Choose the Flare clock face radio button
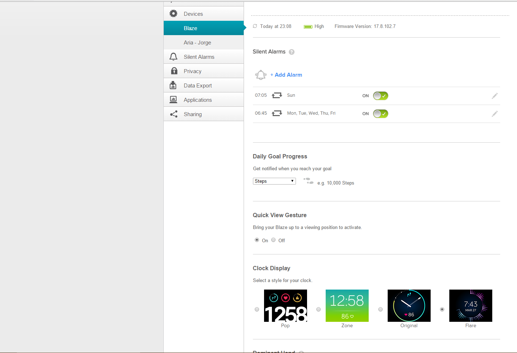 coord(442,309)
